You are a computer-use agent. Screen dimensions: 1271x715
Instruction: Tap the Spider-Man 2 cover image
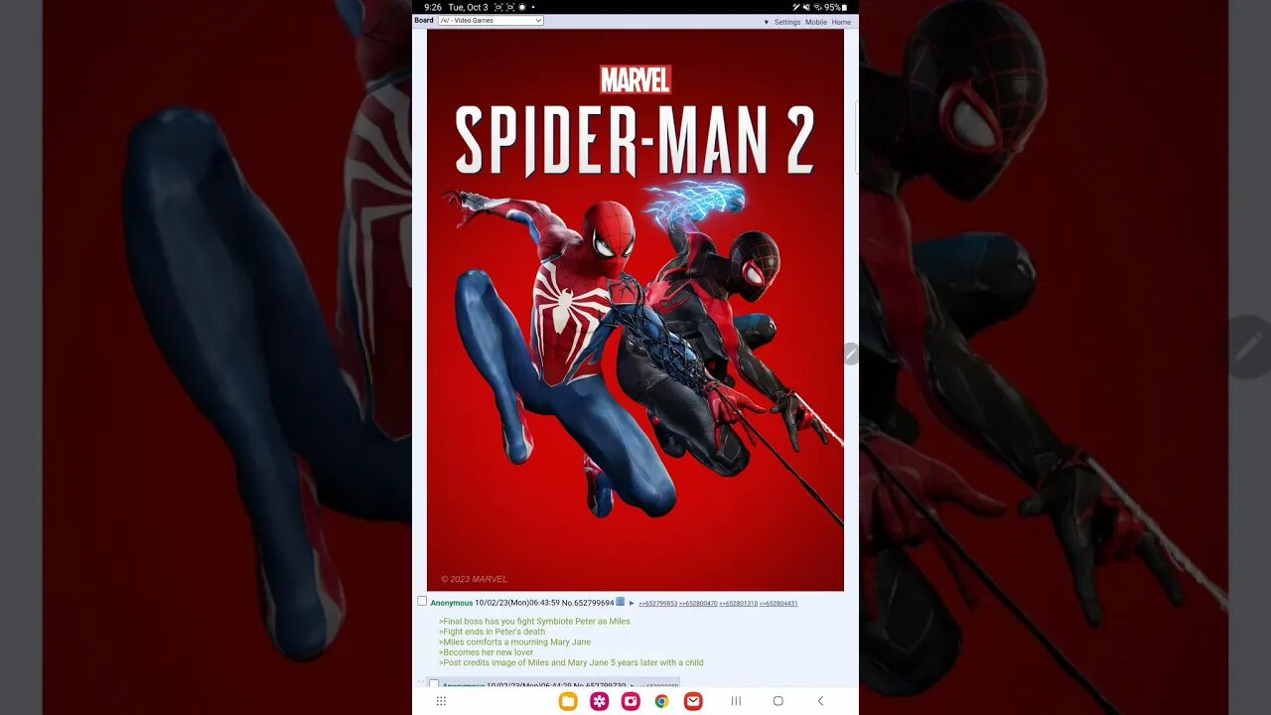635,310
